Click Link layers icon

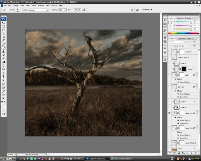pos(170,153)
